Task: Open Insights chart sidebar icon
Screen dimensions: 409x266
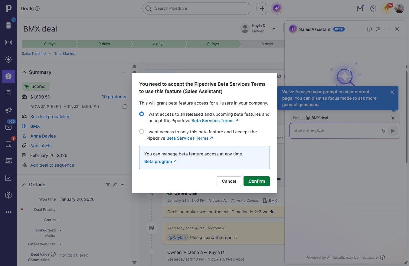Action: point(8,178)
